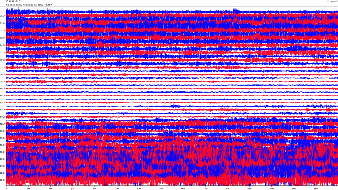Click the '14m' minute axis label

[161, 189]
